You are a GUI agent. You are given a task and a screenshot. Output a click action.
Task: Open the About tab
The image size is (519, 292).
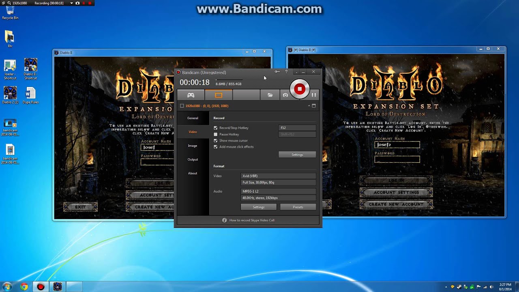[193, 173]
